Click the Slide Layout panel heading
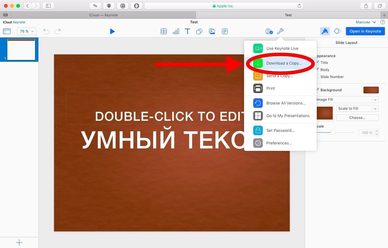 click(347, 43)
